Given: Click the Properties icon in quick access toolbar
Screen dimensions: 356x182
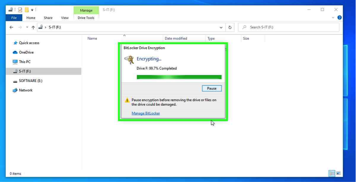Looking at the screenshot, I should (20, 10).
